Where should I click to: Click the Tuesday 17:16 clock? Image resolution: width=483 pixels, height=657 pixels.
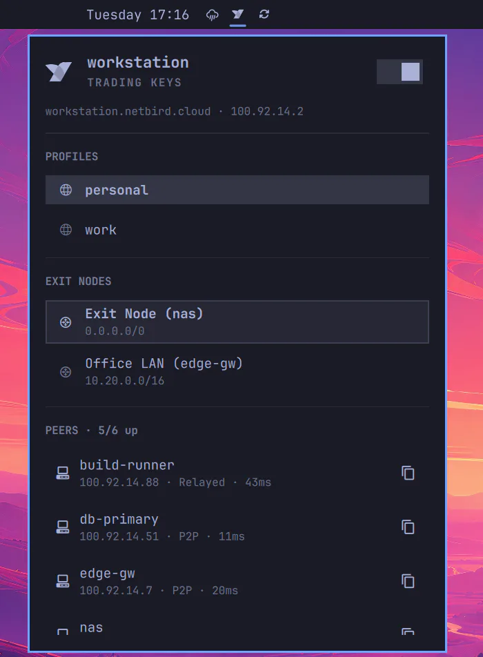[x=137, y=14]
